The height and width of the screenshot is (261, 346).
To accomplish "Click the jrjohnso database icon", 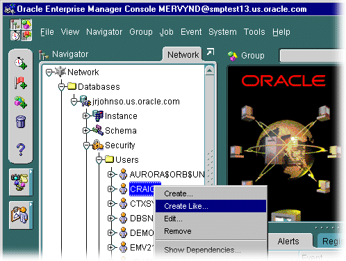I will [x=85, y=101].
